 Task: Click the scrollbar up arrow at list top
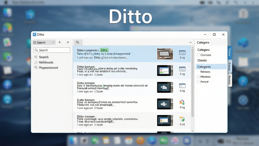pos(192,47)
